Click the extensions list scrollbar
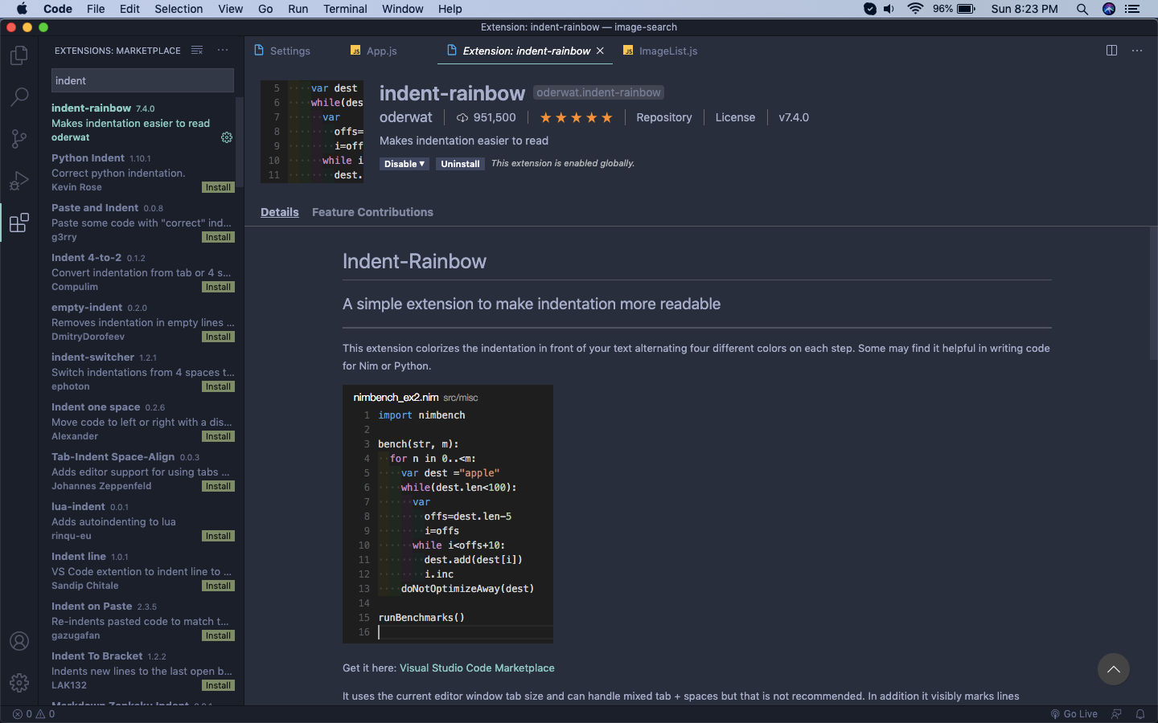 (x=239, y=141)
